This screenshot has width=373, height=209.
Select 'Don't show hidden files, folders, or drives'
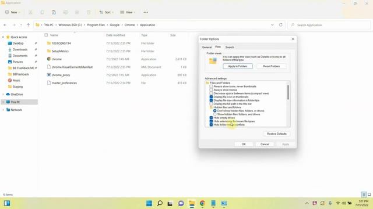click(x=215, y=111)
